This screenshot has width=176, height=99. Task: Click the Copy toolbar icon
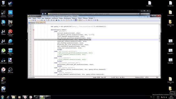click(47, 20)
